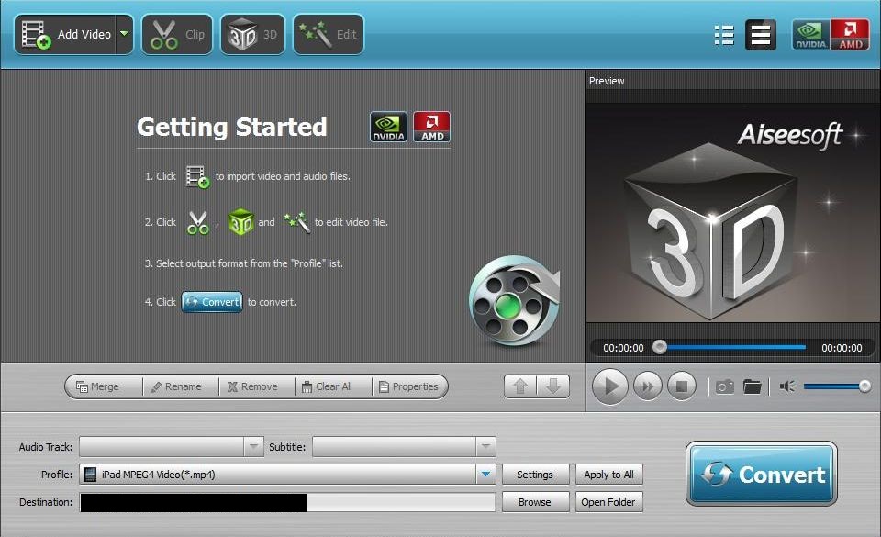
Task: Open the Profile dropdown
Action: [x=486, y=474]
